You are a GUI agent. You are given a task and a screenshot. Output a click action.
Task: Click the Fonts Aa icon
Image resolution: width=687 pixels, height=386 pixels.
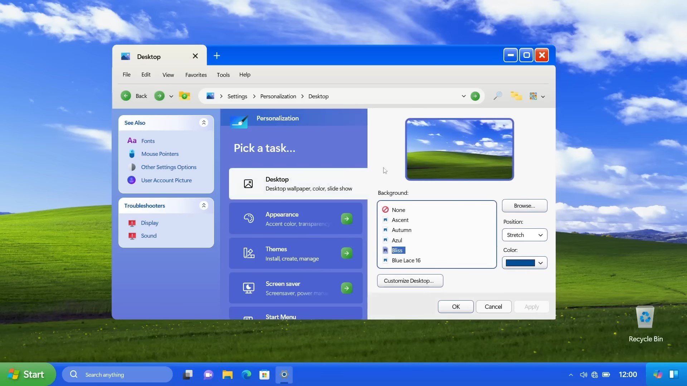point(132,140)
